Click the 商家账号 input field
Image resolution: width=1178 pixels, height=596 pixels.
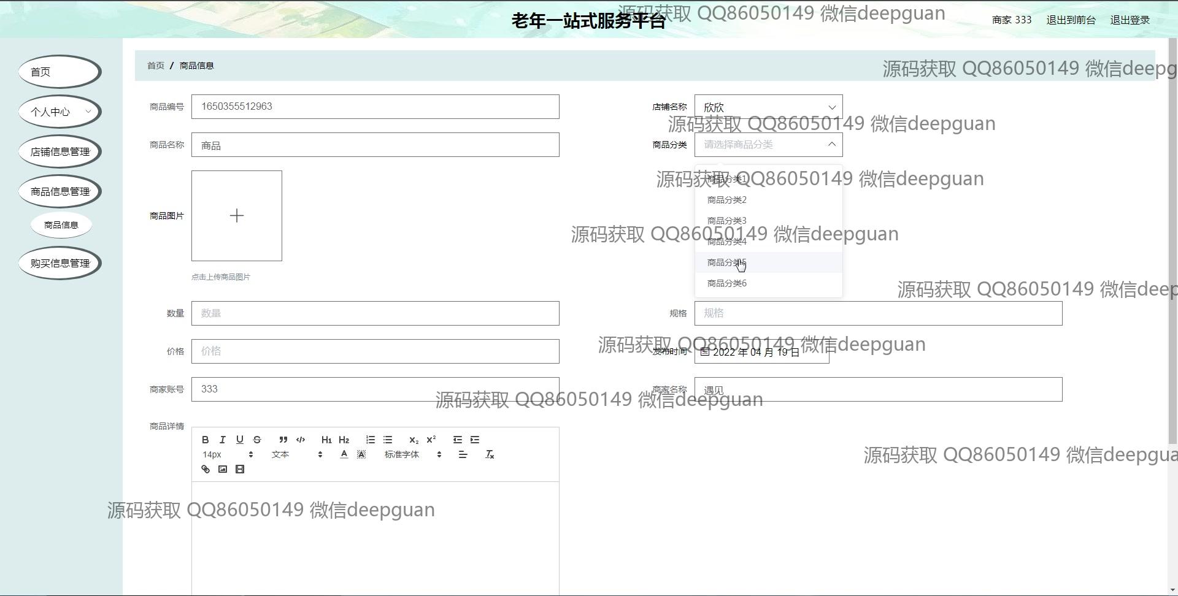pos(375,389)
